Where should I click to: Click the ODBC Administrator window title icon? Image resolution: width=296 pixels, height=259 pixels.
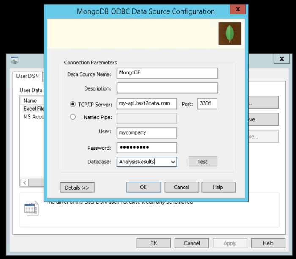click(14, 60)
